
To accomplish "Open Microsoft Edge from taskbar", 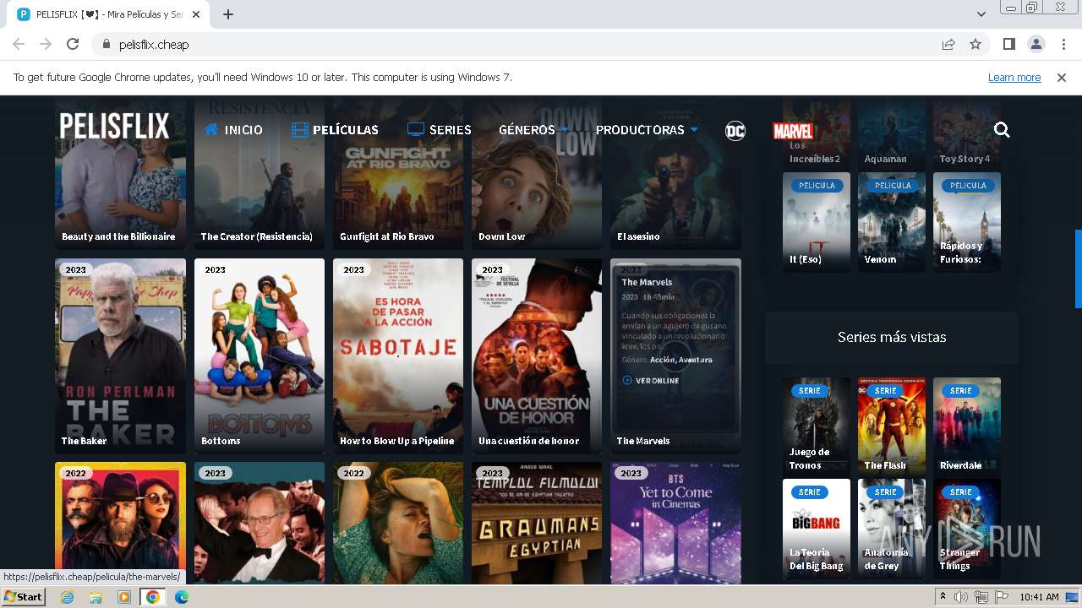I will [182, 597].
